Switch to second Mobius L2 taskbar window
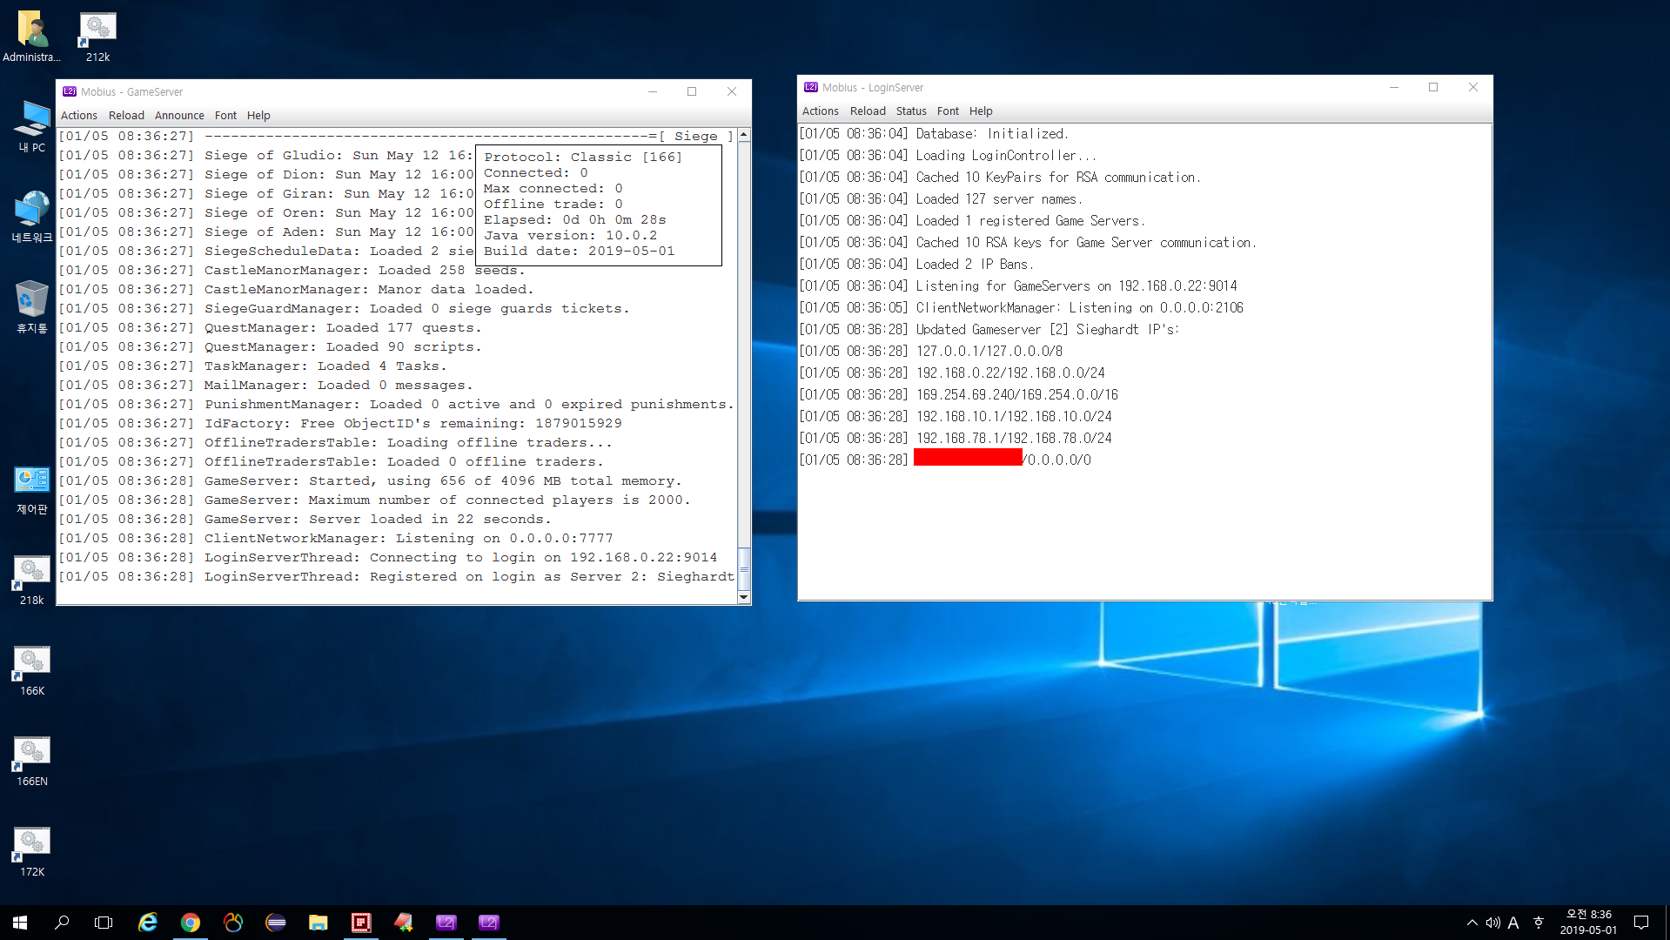 pos(489,923)
